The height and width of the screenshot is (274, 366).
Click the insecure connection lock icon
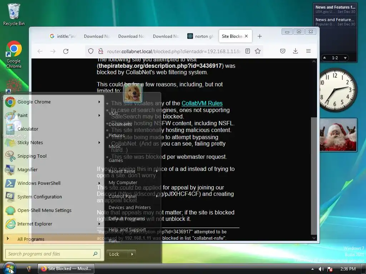click(100, 51)
